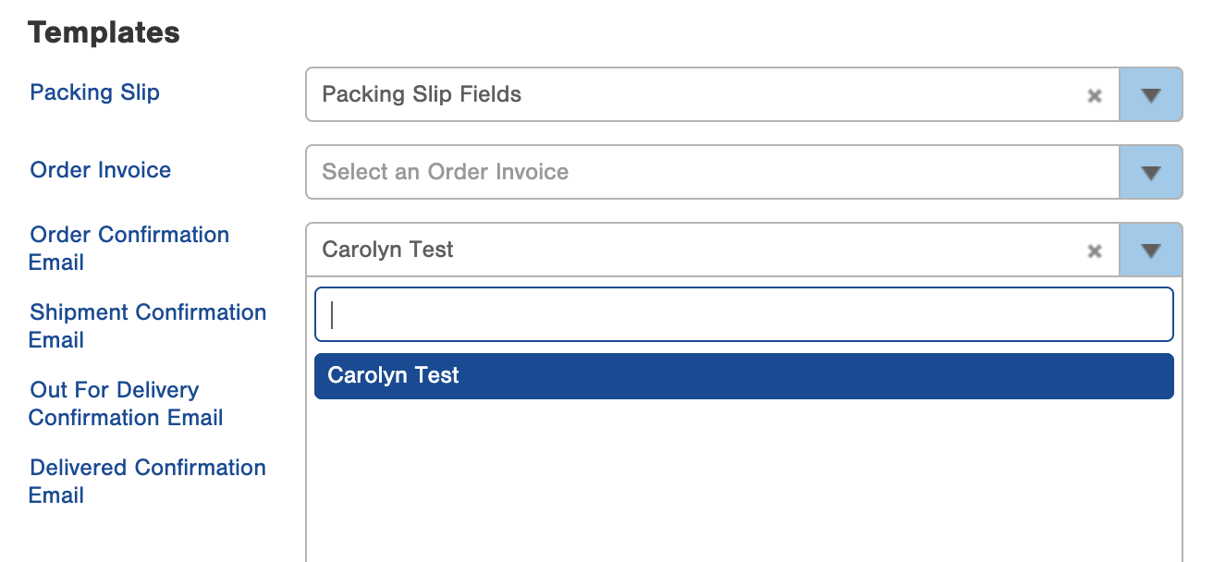This screenshot has width=1213, height=562.
Task: Click the Shipment Confirmation Email label
Action: (148, 325)
